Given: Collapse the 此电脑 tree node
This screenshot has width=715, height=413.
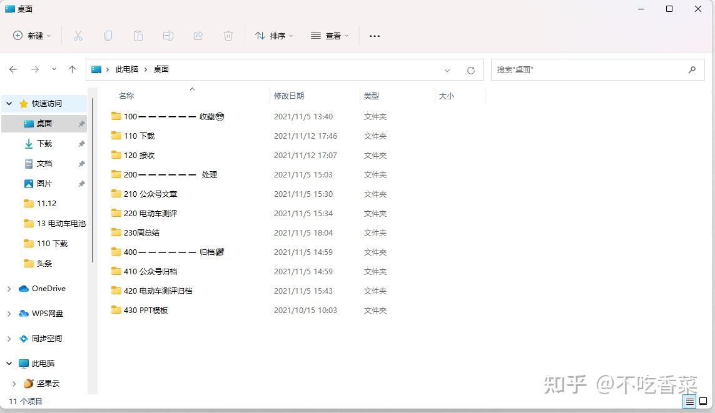Looking at the screenshot, I should (9, 363).
